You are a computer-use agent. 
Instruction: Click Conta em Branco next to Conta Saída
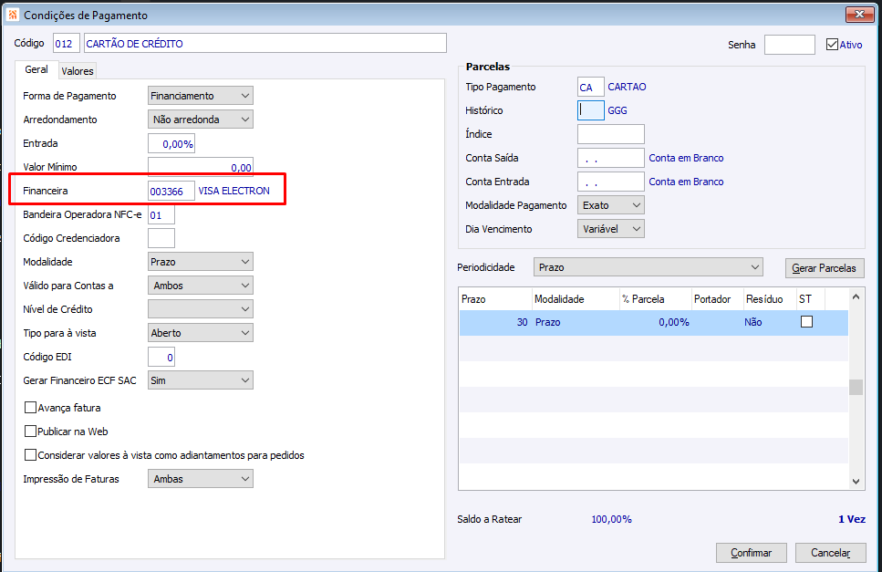pyautogui.click(x=686, y=158)
